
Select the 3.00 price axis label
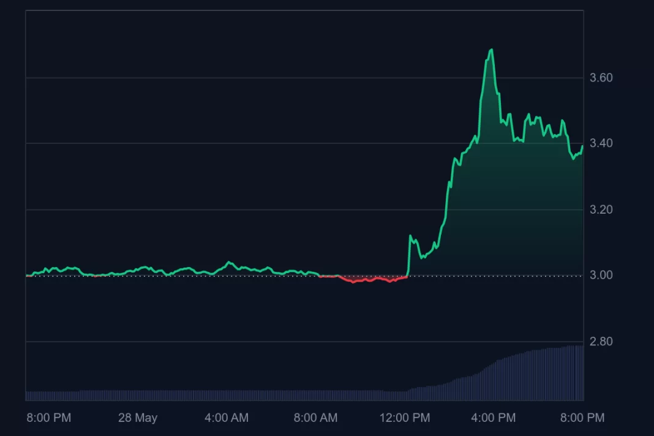point(601,275)
